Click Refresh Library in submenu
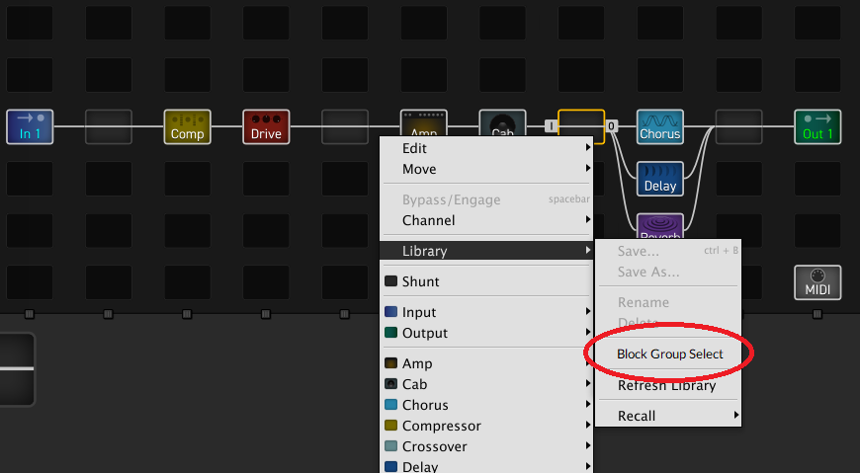This screenshot has height=473, width=860. [666, 385]
